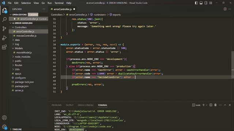
Task: Open the terminal launch profile dropdown arrow
Action: tap(207, 105)
